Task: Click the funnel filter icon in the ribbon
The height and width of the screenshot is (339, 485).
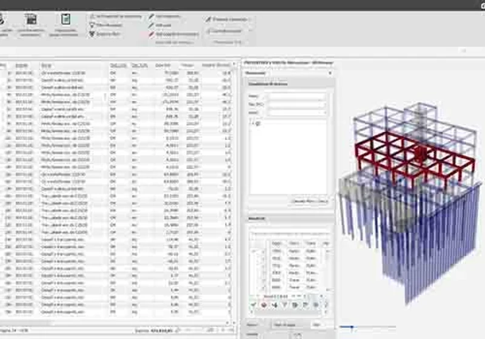Action: pyautogui.click(x=92, y=25)
